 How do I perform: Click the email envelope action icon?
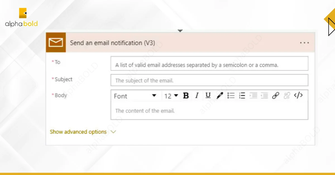coord(56,42)
